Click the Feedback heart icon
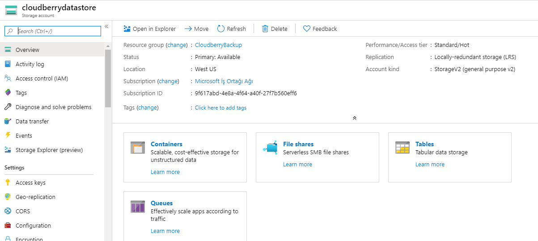The height and width of the screenshot is (241, 538). click(307, 29)
